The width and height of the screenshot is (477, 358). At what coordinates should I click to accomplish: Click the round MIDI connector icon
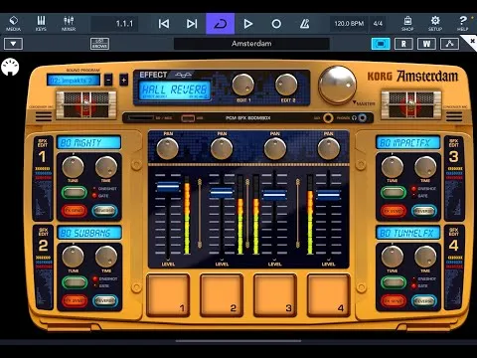coord(10,67)
